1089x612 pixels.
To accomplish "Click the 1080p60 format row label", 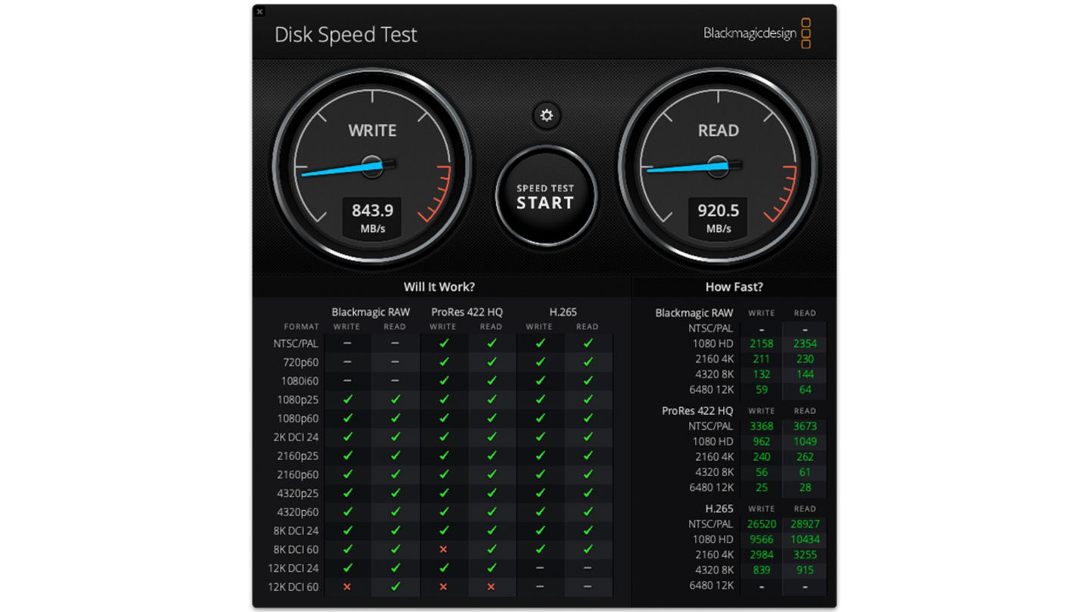I will pyautogui.click(x=297, y=418).
